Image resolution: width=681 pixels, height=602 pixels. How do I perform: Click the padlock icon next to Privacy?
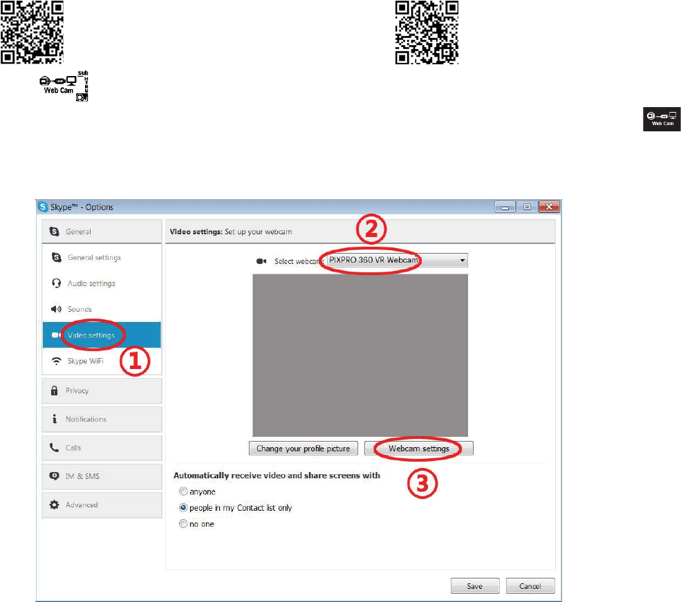55,391
